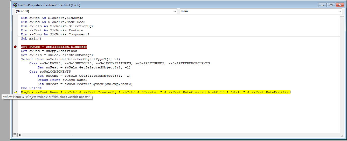Image resolution: width=347 pixels, height=141 pixels.
Task: Place cursor on End Select line
Action: pos(31,88)
